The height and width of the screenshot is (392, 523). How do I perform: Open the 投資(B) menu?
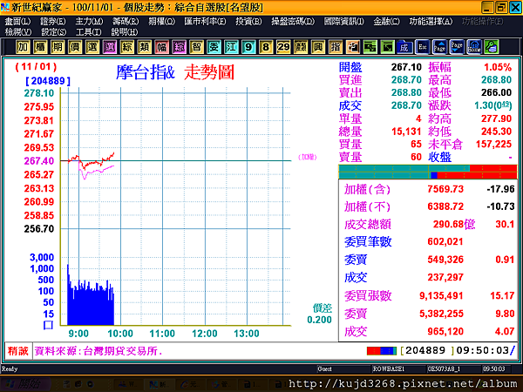click(x=248, y=22)
